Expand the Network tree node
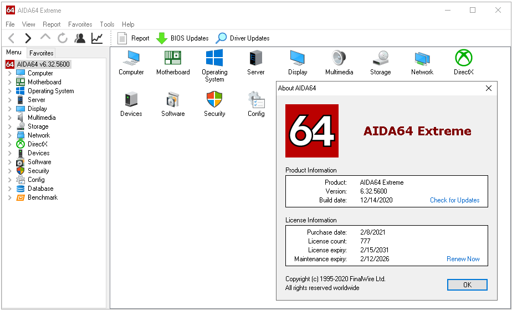Image resolution: width=512 pixels, height=310 pixels. click(x=9, y=135)
